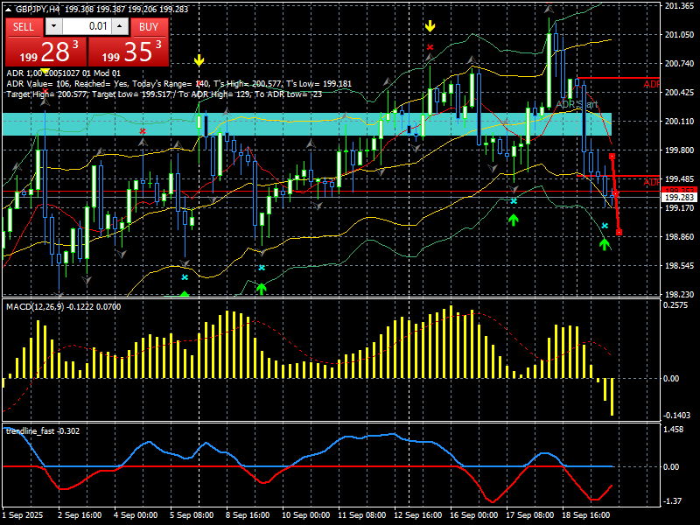Click the 12 Sep 16:00 time label
This screenshot has height=525, width=700.
pos(417,514)
